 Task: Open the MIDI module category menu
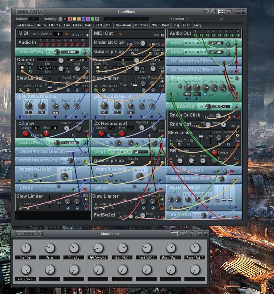tap(109, 25)
